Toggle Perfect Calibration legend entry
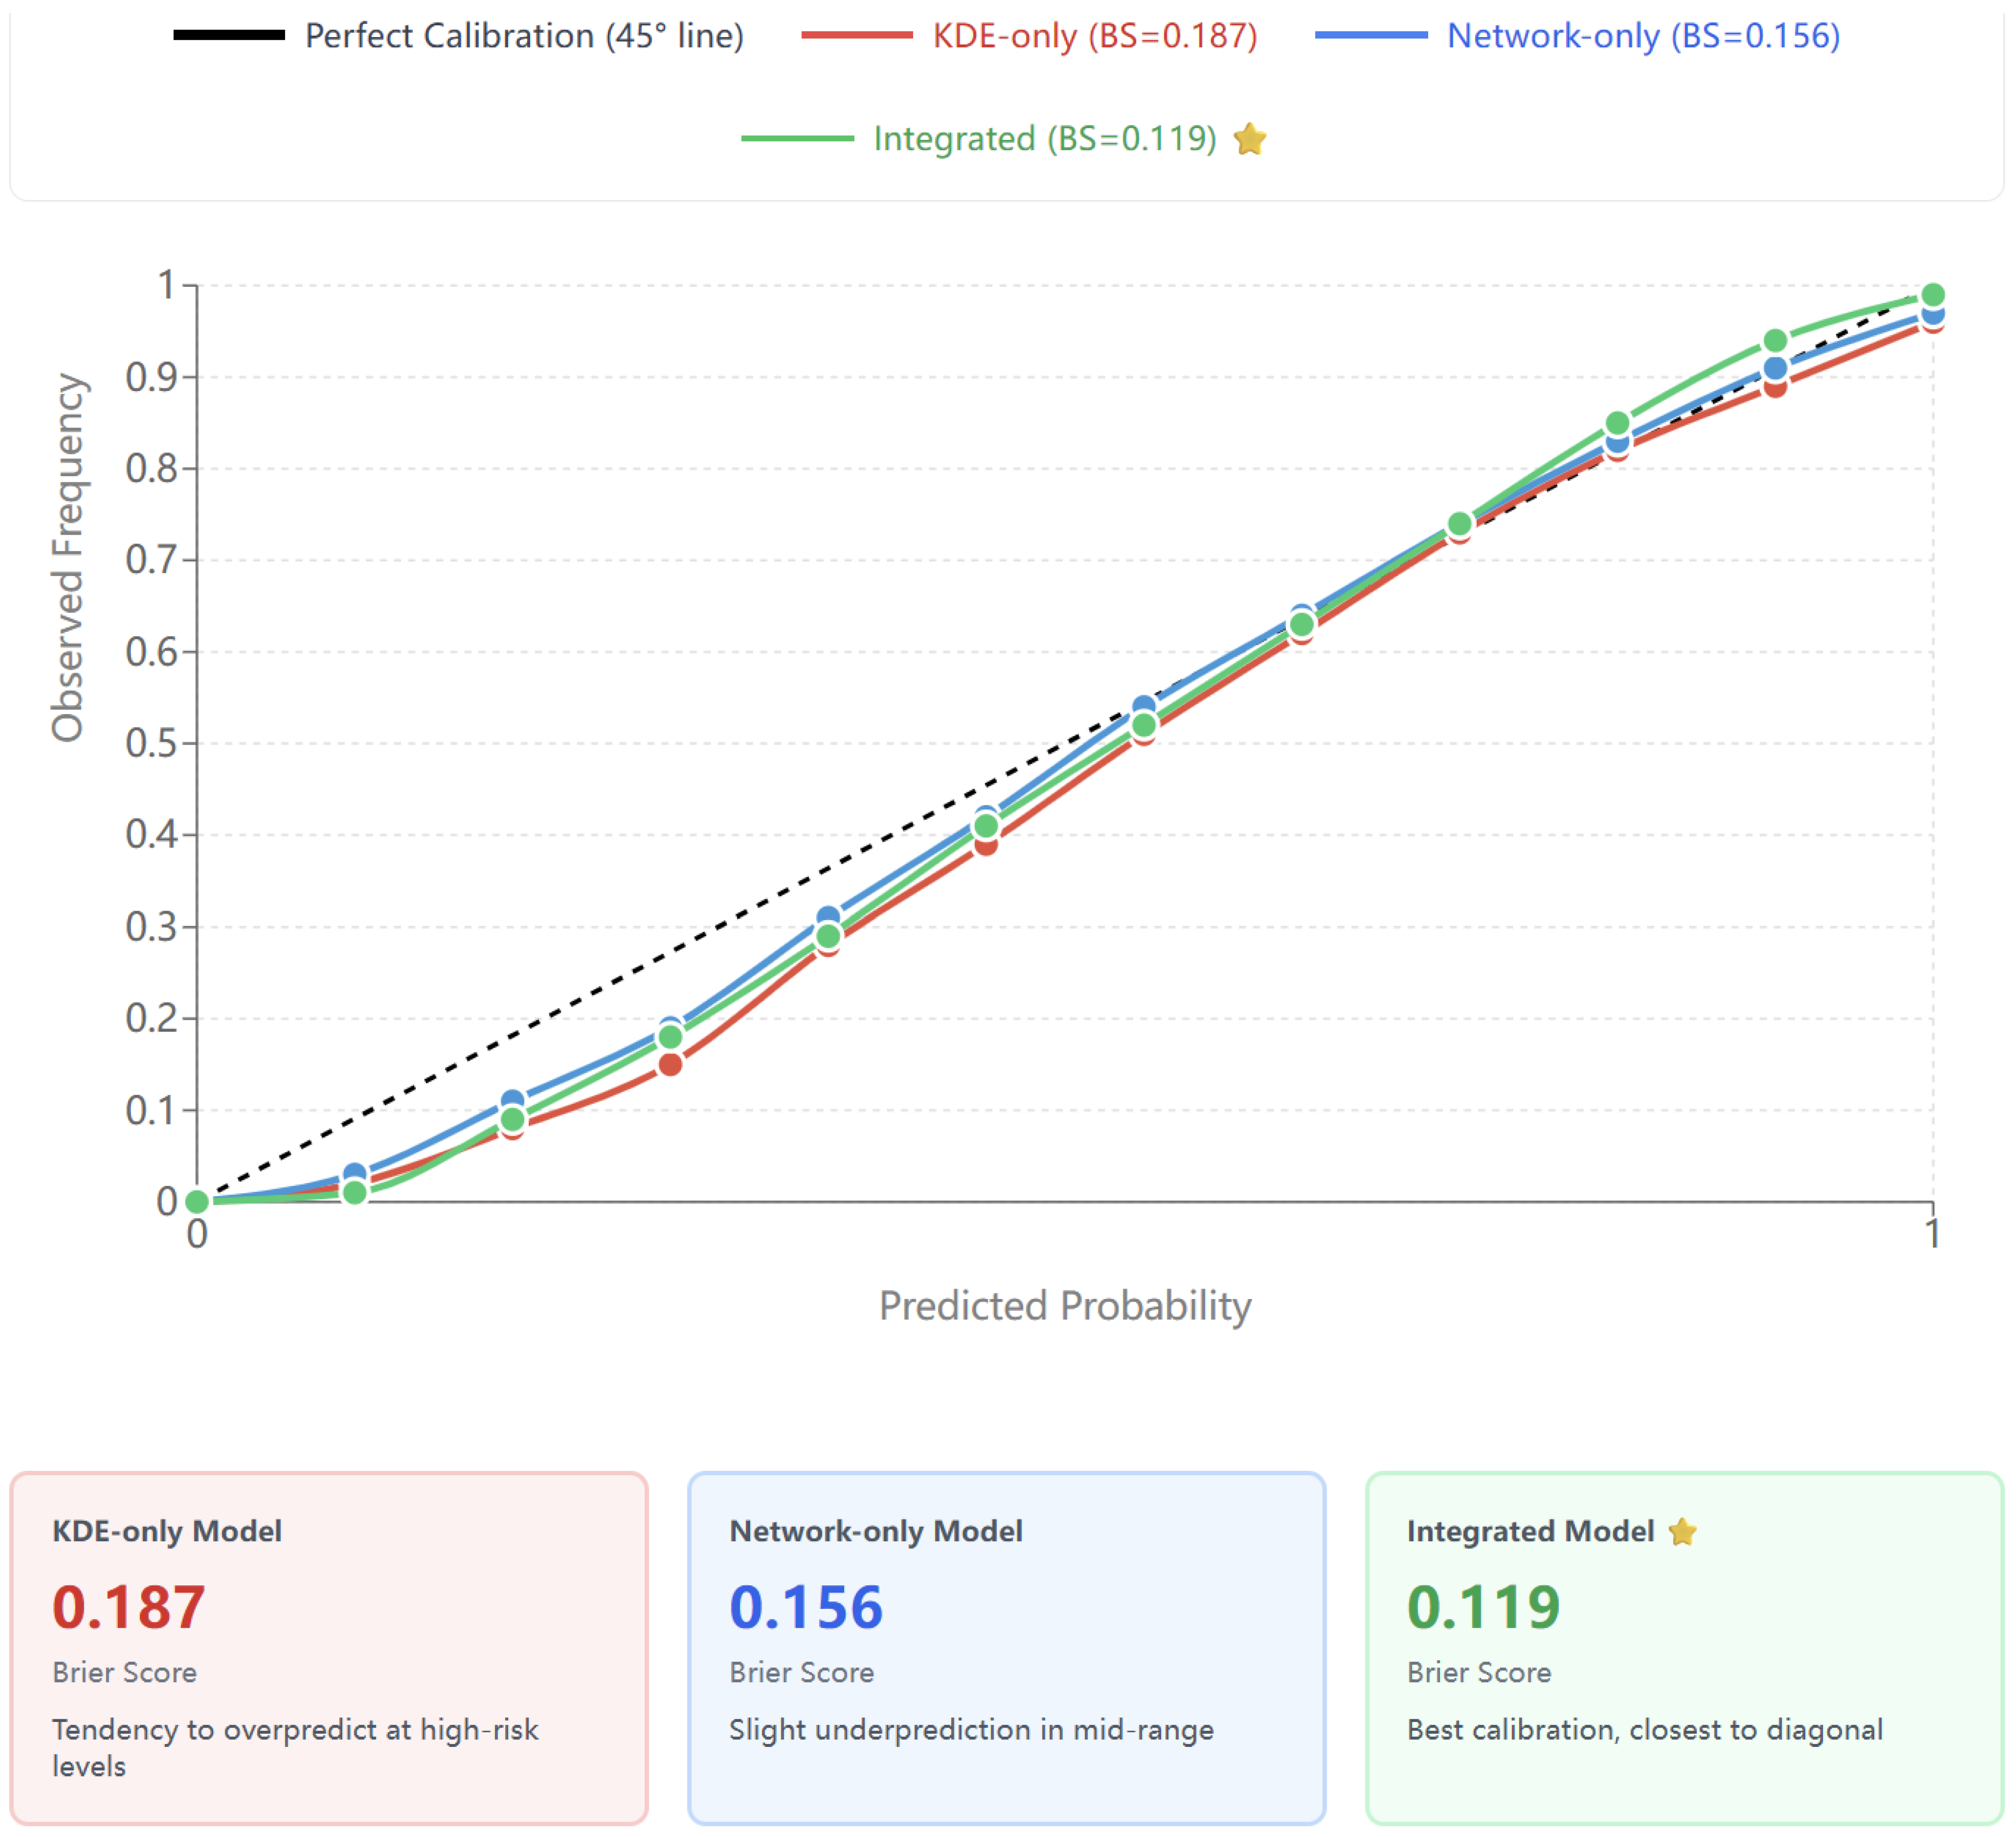Viewport: 2016px width, 1837px height. click(x=524, y=36)
